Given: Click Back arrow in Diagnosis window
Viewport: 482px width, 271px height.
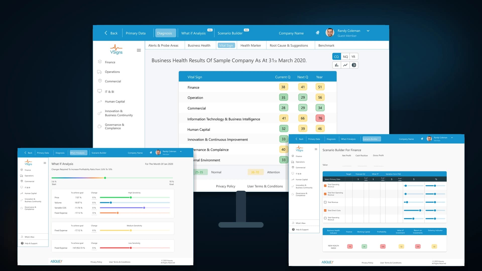Looking at the screenshot, I should point(106,33).
